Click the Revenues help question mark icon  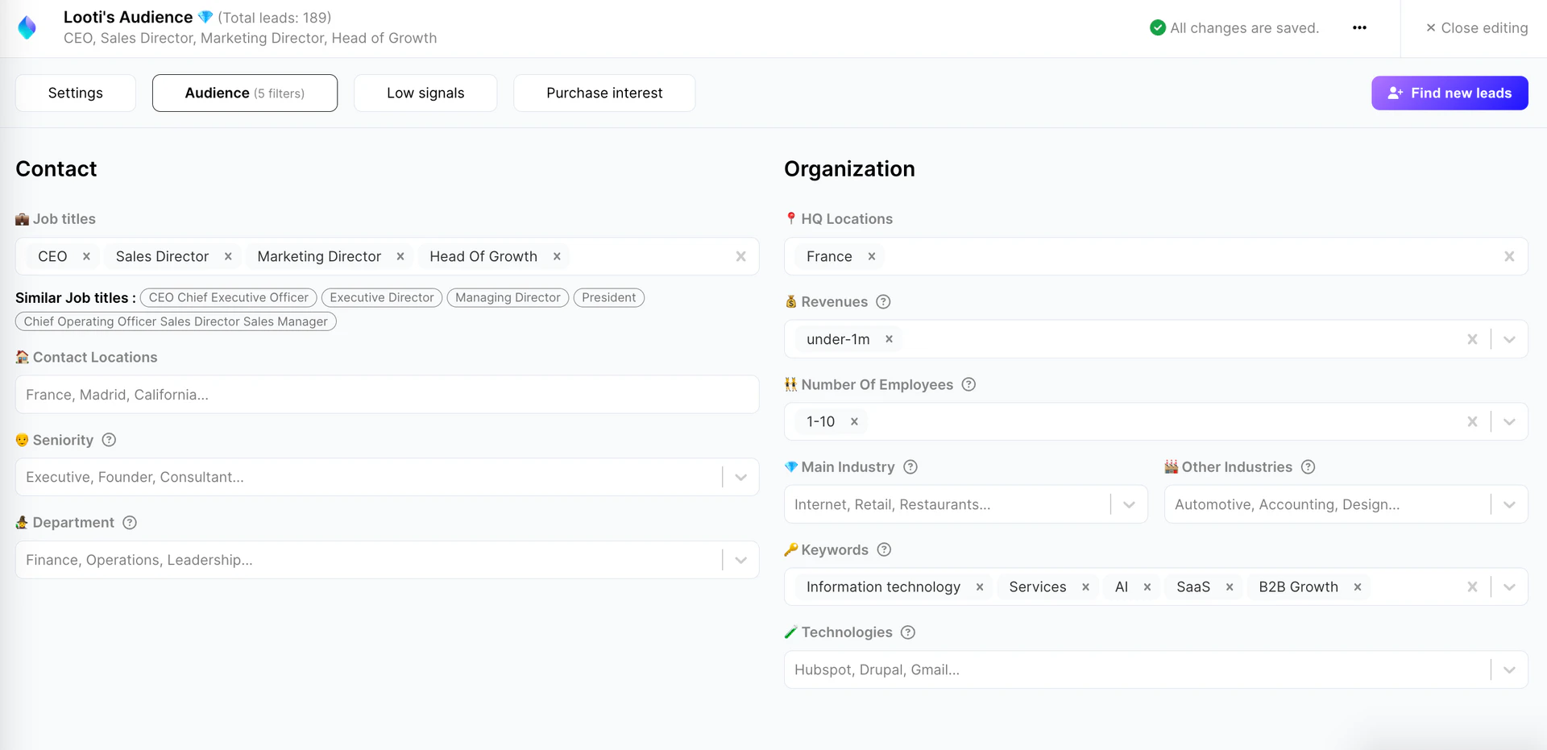[883, 301]
